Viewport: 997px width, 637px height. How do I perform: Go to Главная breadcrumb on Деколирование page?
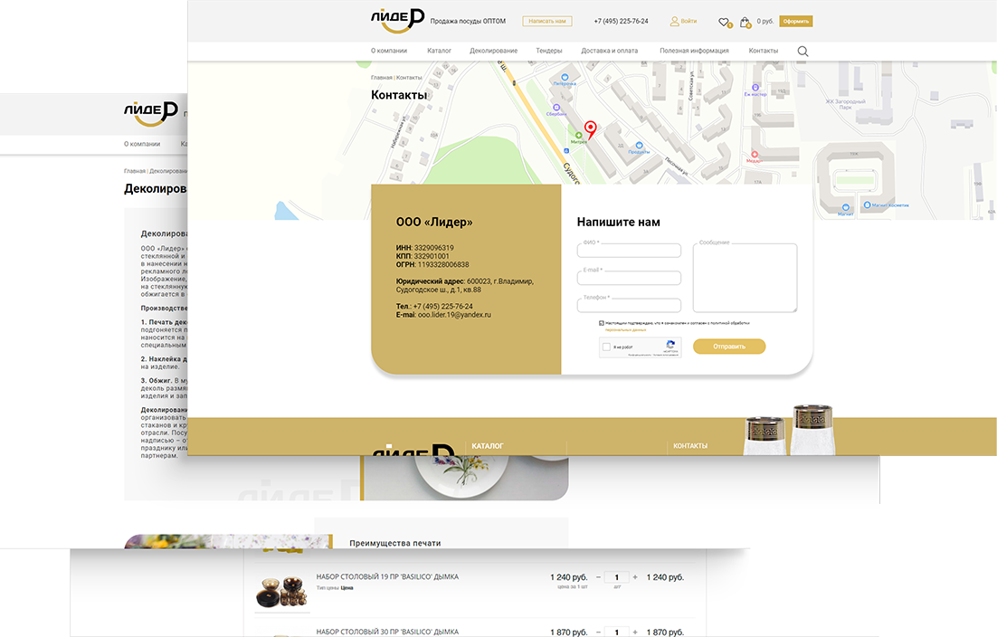click(x=134, y=171)
